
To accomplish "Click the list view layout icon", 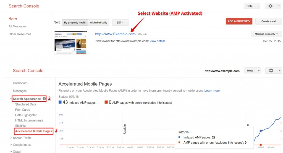I will coord(120,22).
